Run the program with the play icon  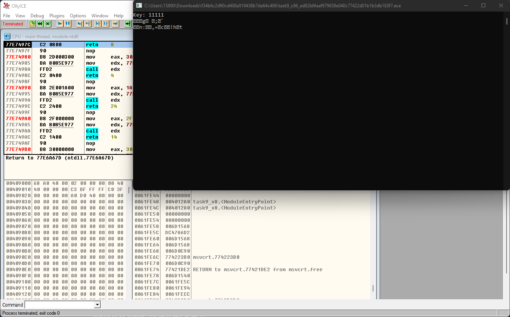tap(60, 24)
